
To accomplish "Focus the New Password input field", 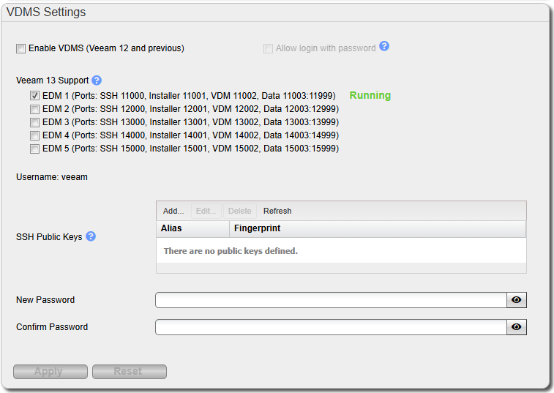I will [x=331, y=300].
